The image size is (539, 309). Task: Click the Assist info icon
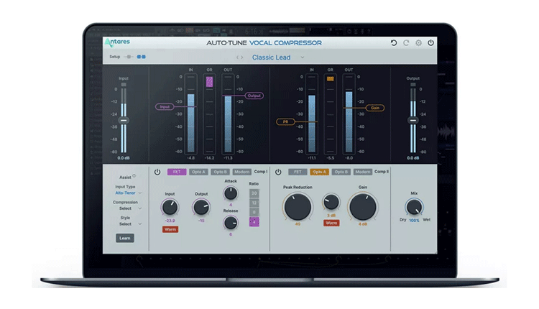tap(134, 175)
